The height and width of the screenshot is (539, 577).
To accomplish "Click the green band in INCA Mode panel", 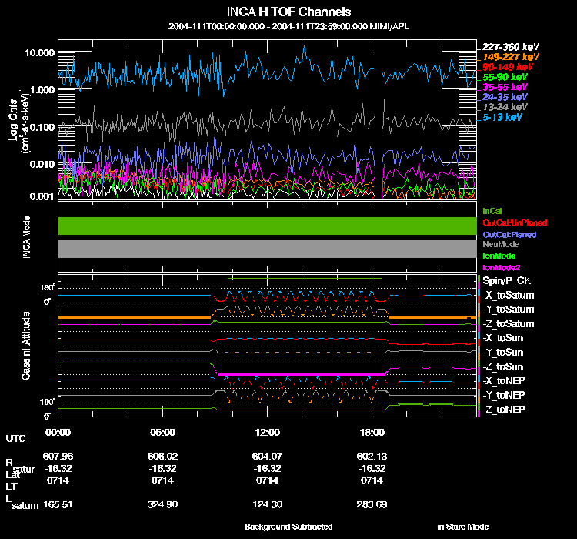I will [x=267, y=225].
